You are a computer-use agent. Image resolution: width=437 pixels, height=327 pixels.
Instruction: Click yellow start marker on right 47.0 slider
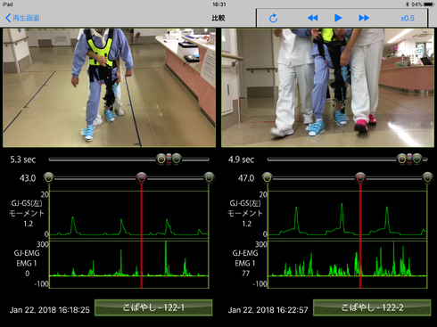pos(267,178)
